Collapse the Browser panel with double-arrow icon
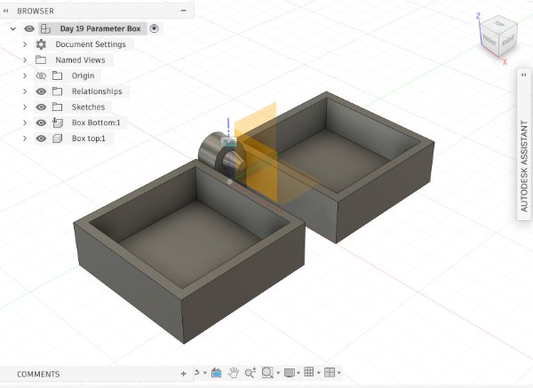 click(x=5, y=11)
